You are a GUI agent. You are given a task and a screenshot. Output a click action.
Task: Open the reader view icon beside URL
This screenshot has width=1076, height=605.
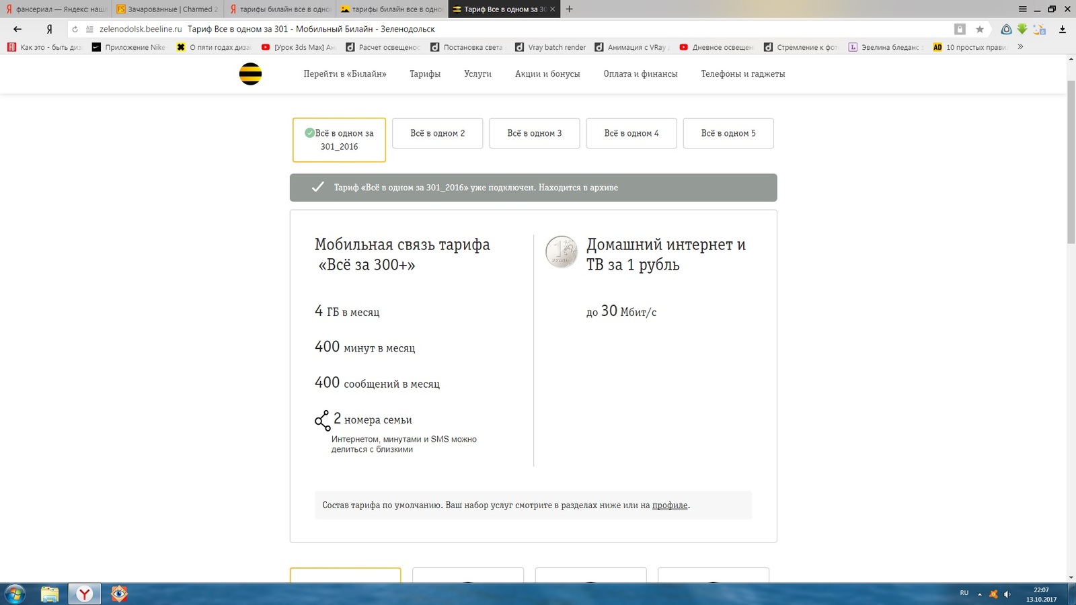tap(89, 29)
